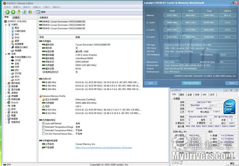Expand the 多媒体 tree branch
The width and height of the screenshot is (239, 166).
pyautogui.click(x=6, y=93)
